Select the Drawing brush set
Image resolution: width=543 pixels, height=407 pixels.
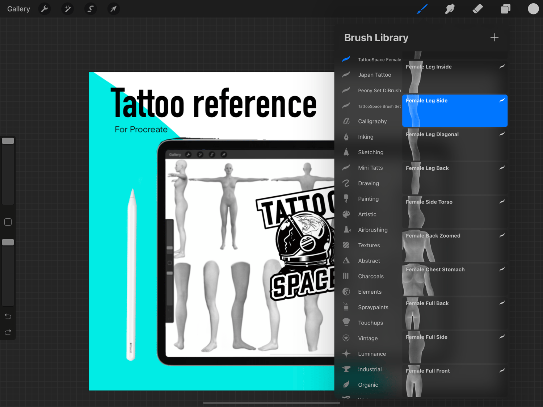coord(371,183)
